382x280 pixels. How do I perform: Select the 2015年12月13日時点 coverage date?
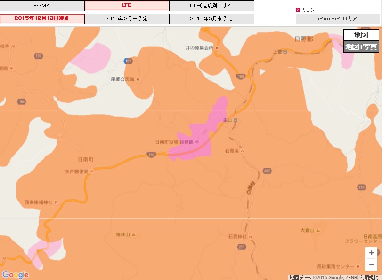42,19
